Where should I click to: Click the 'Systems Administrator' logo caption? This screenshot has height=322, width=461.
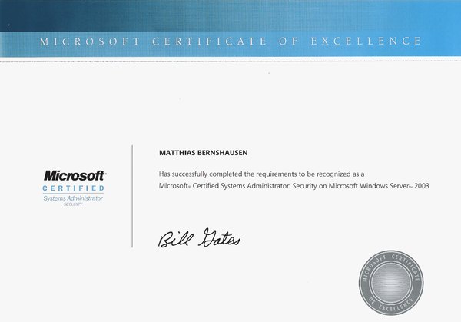point(73,198)
